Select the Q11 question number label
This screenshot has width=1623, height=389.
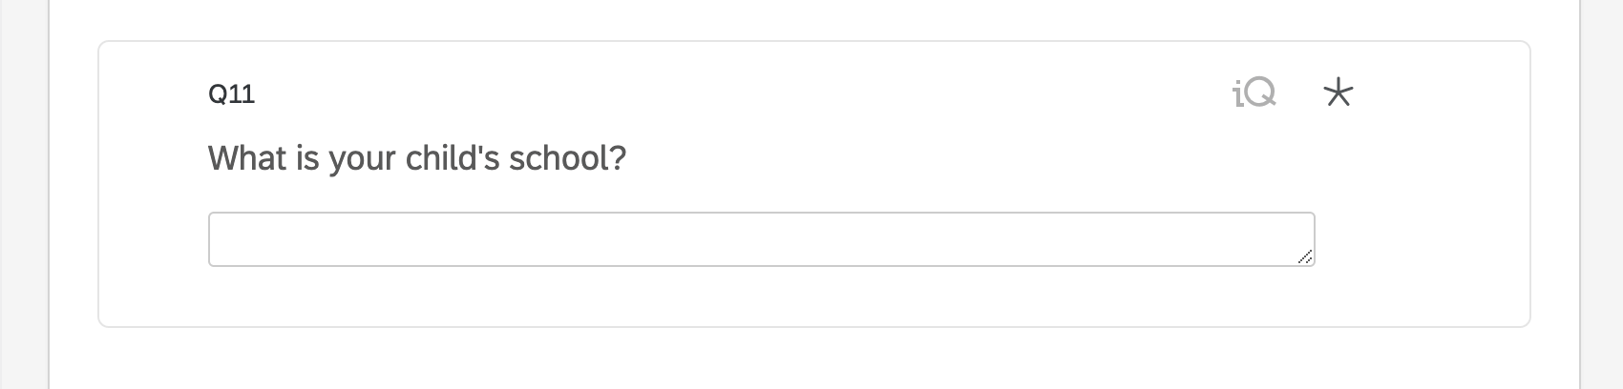[x=231, y=94]
